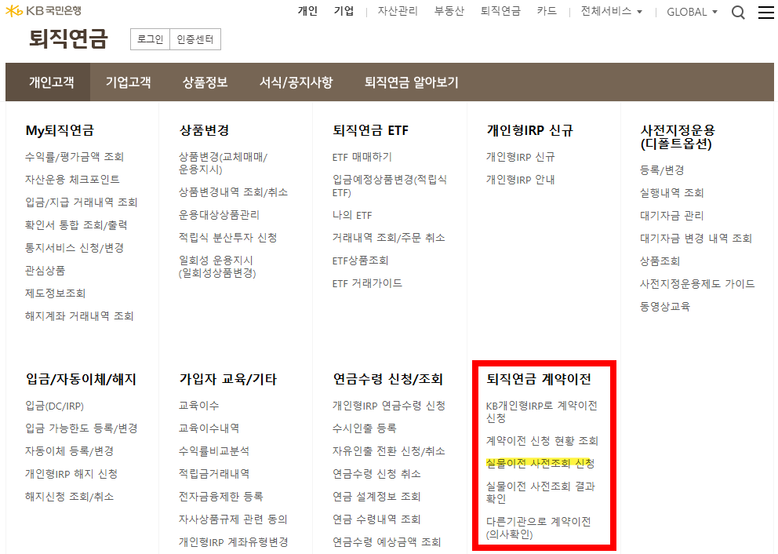Select the 상품정보 tab
This screenshot has width=778, height=554.
tap(205, 82)
